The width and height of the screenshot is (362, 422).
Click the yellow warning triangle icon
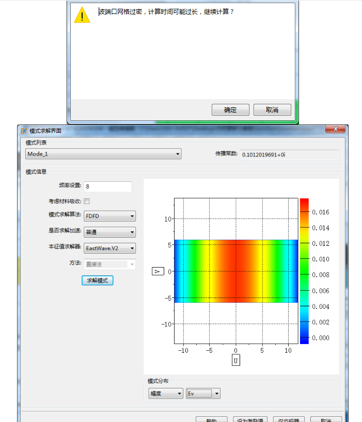click(x=82, y=15)
